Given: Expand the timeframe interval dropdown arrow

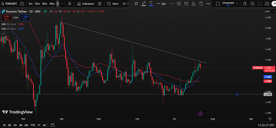Looking at the screenshot, I should (62, 4).
